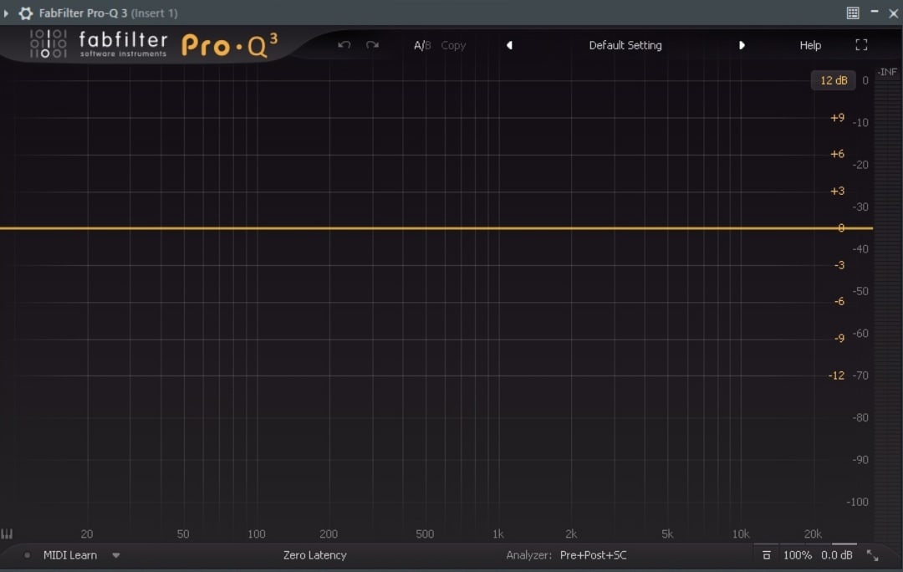This screenshot has width=903, height=572.
Task: Load the next preset with the right arrow
Action: click(742, 45)
